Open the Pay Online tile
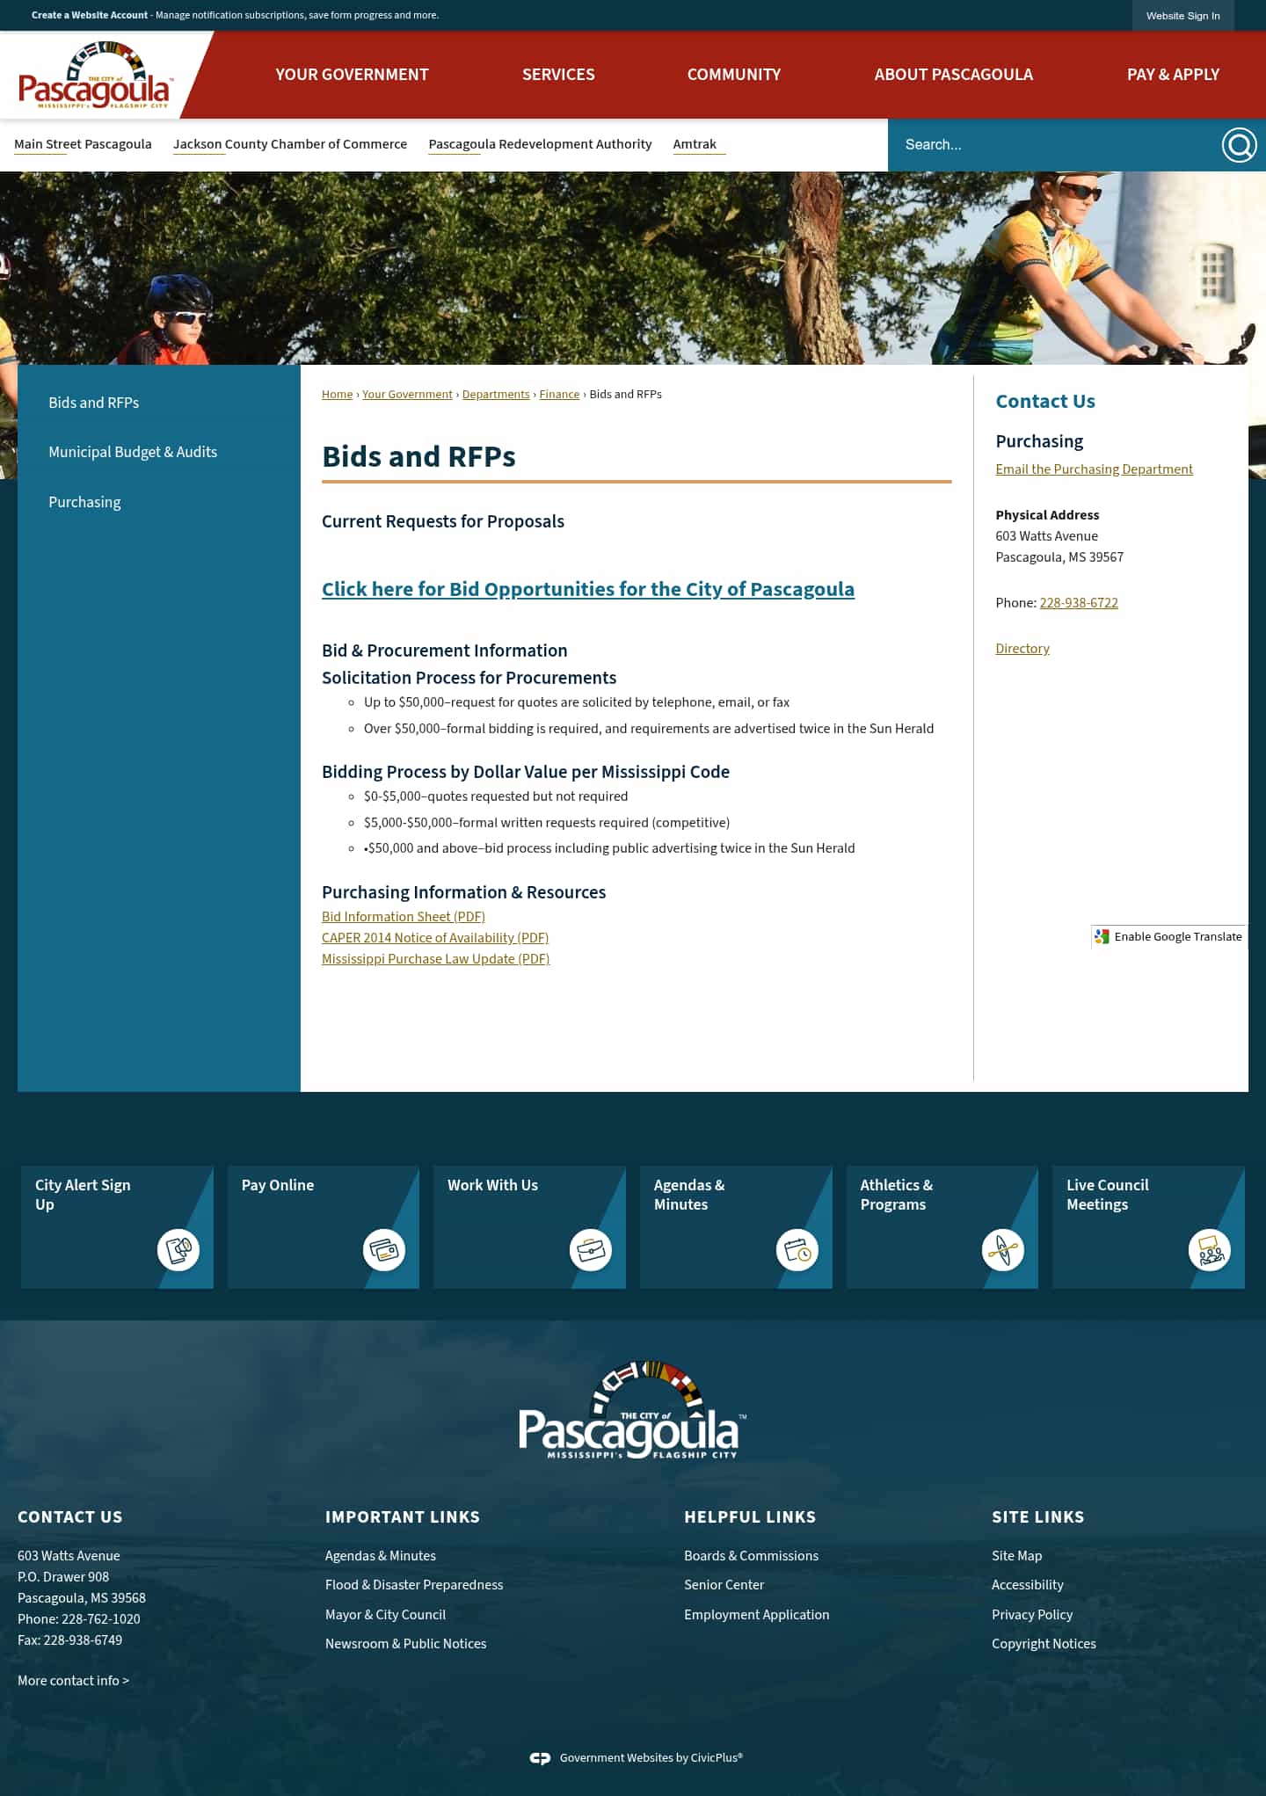 (324, 1227)
